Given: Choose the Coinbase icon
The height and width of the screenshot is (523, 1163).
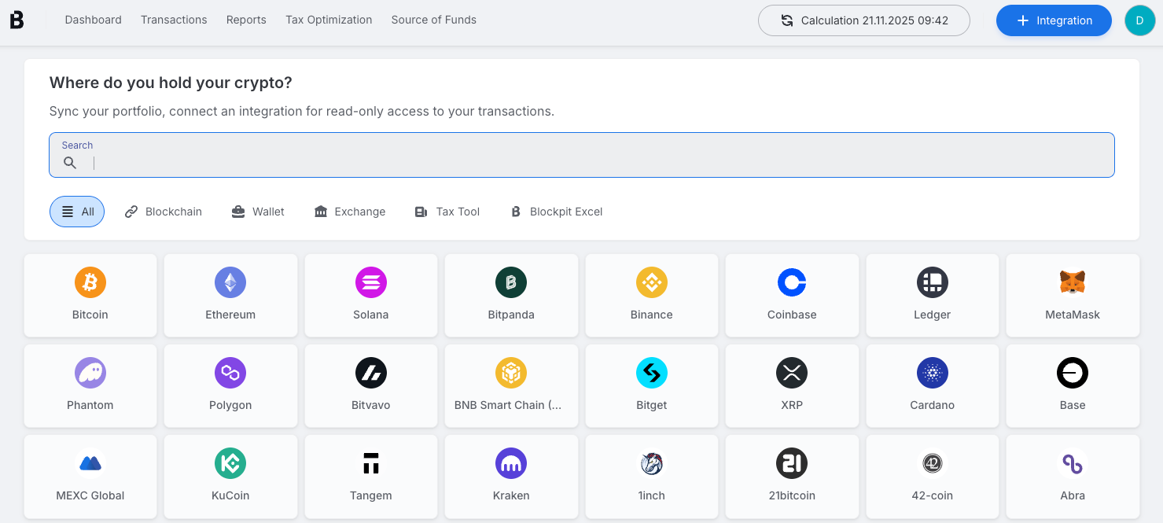Looking at the screenshot, I should (x=792, y=282).
